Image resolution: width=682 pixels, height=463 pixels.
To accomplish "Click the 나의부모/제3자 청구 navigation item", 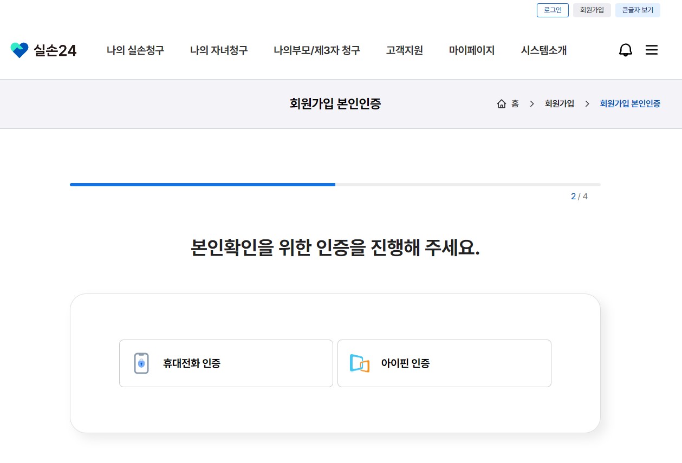I will click(x=317, y=50).
